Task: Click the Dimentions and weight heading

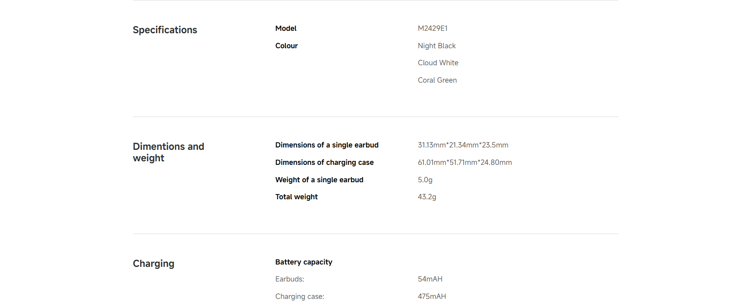Action: coord(169,152)
